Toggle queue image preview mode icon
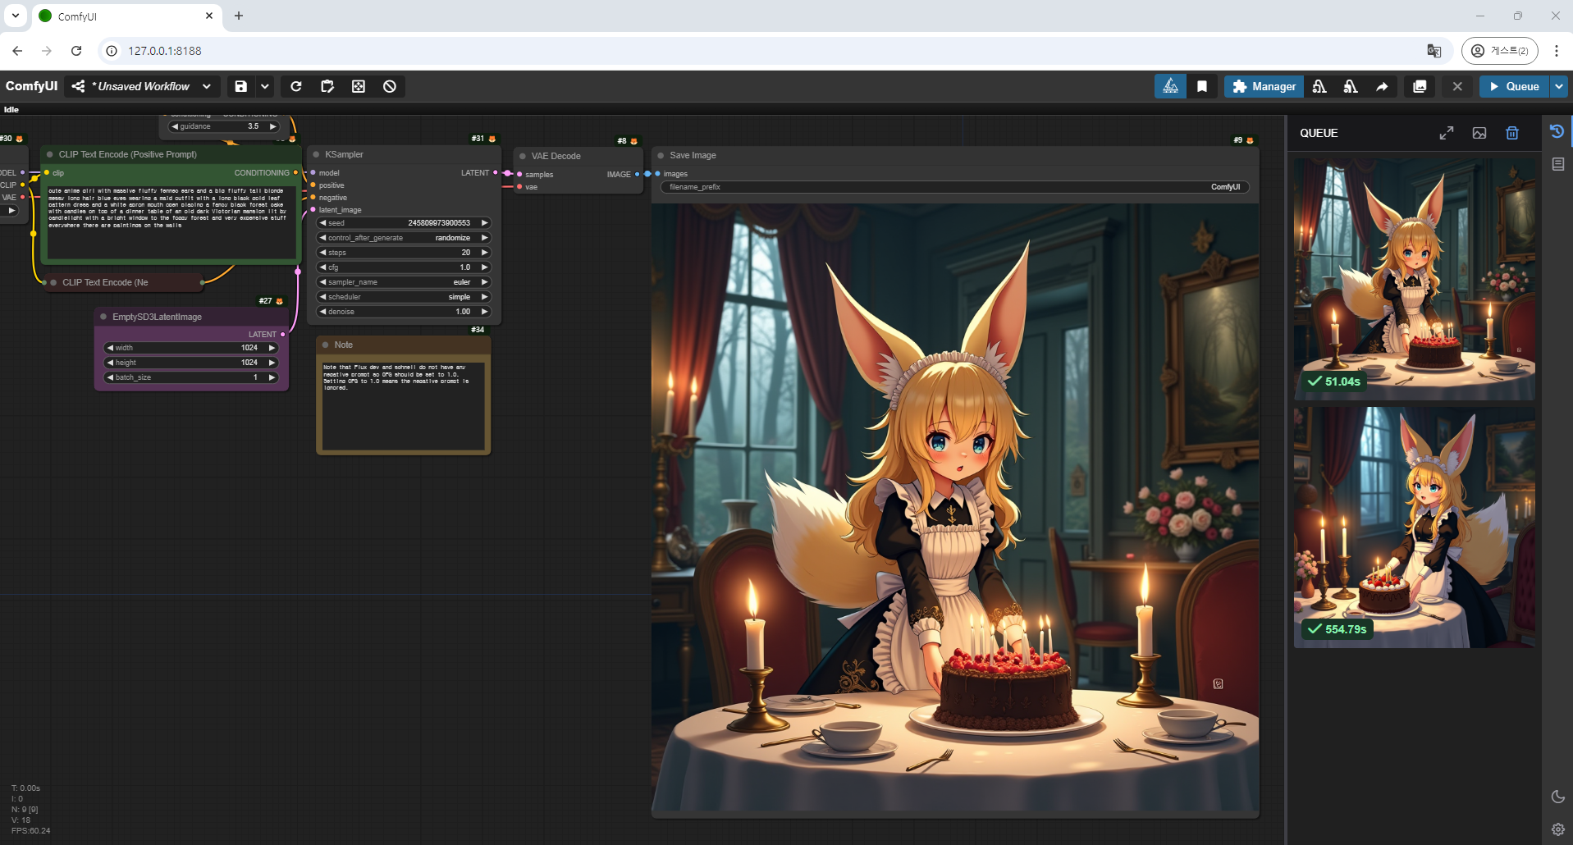 coord(1479,133)
